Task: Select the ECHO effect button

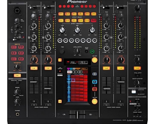Action: coord(61,20)
